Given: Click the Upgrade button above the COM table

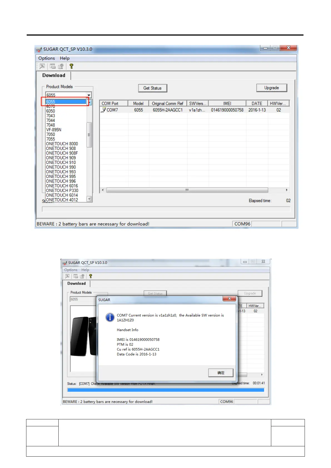Looking at the screenshot, I should coord(272,88).
